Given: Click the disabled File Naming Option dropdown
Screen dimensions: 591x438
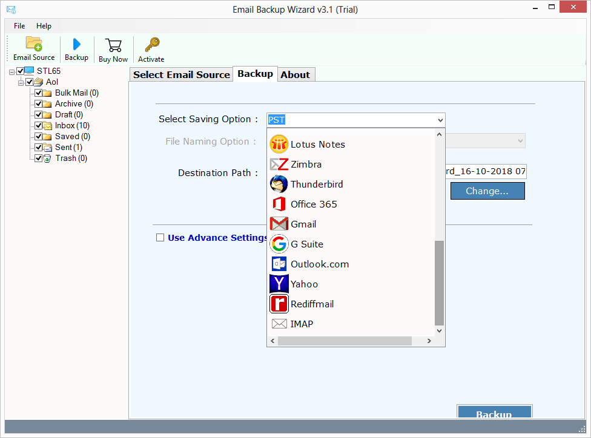Looking at the screenshot, I should (x=485, y=141).
